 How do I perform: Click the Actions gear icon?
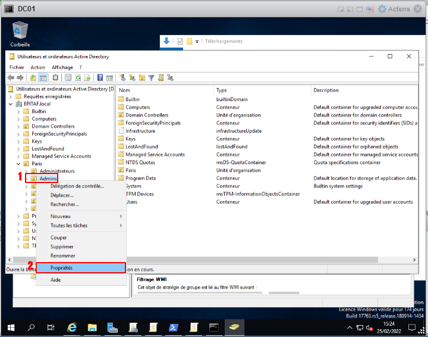click(382, 9)
